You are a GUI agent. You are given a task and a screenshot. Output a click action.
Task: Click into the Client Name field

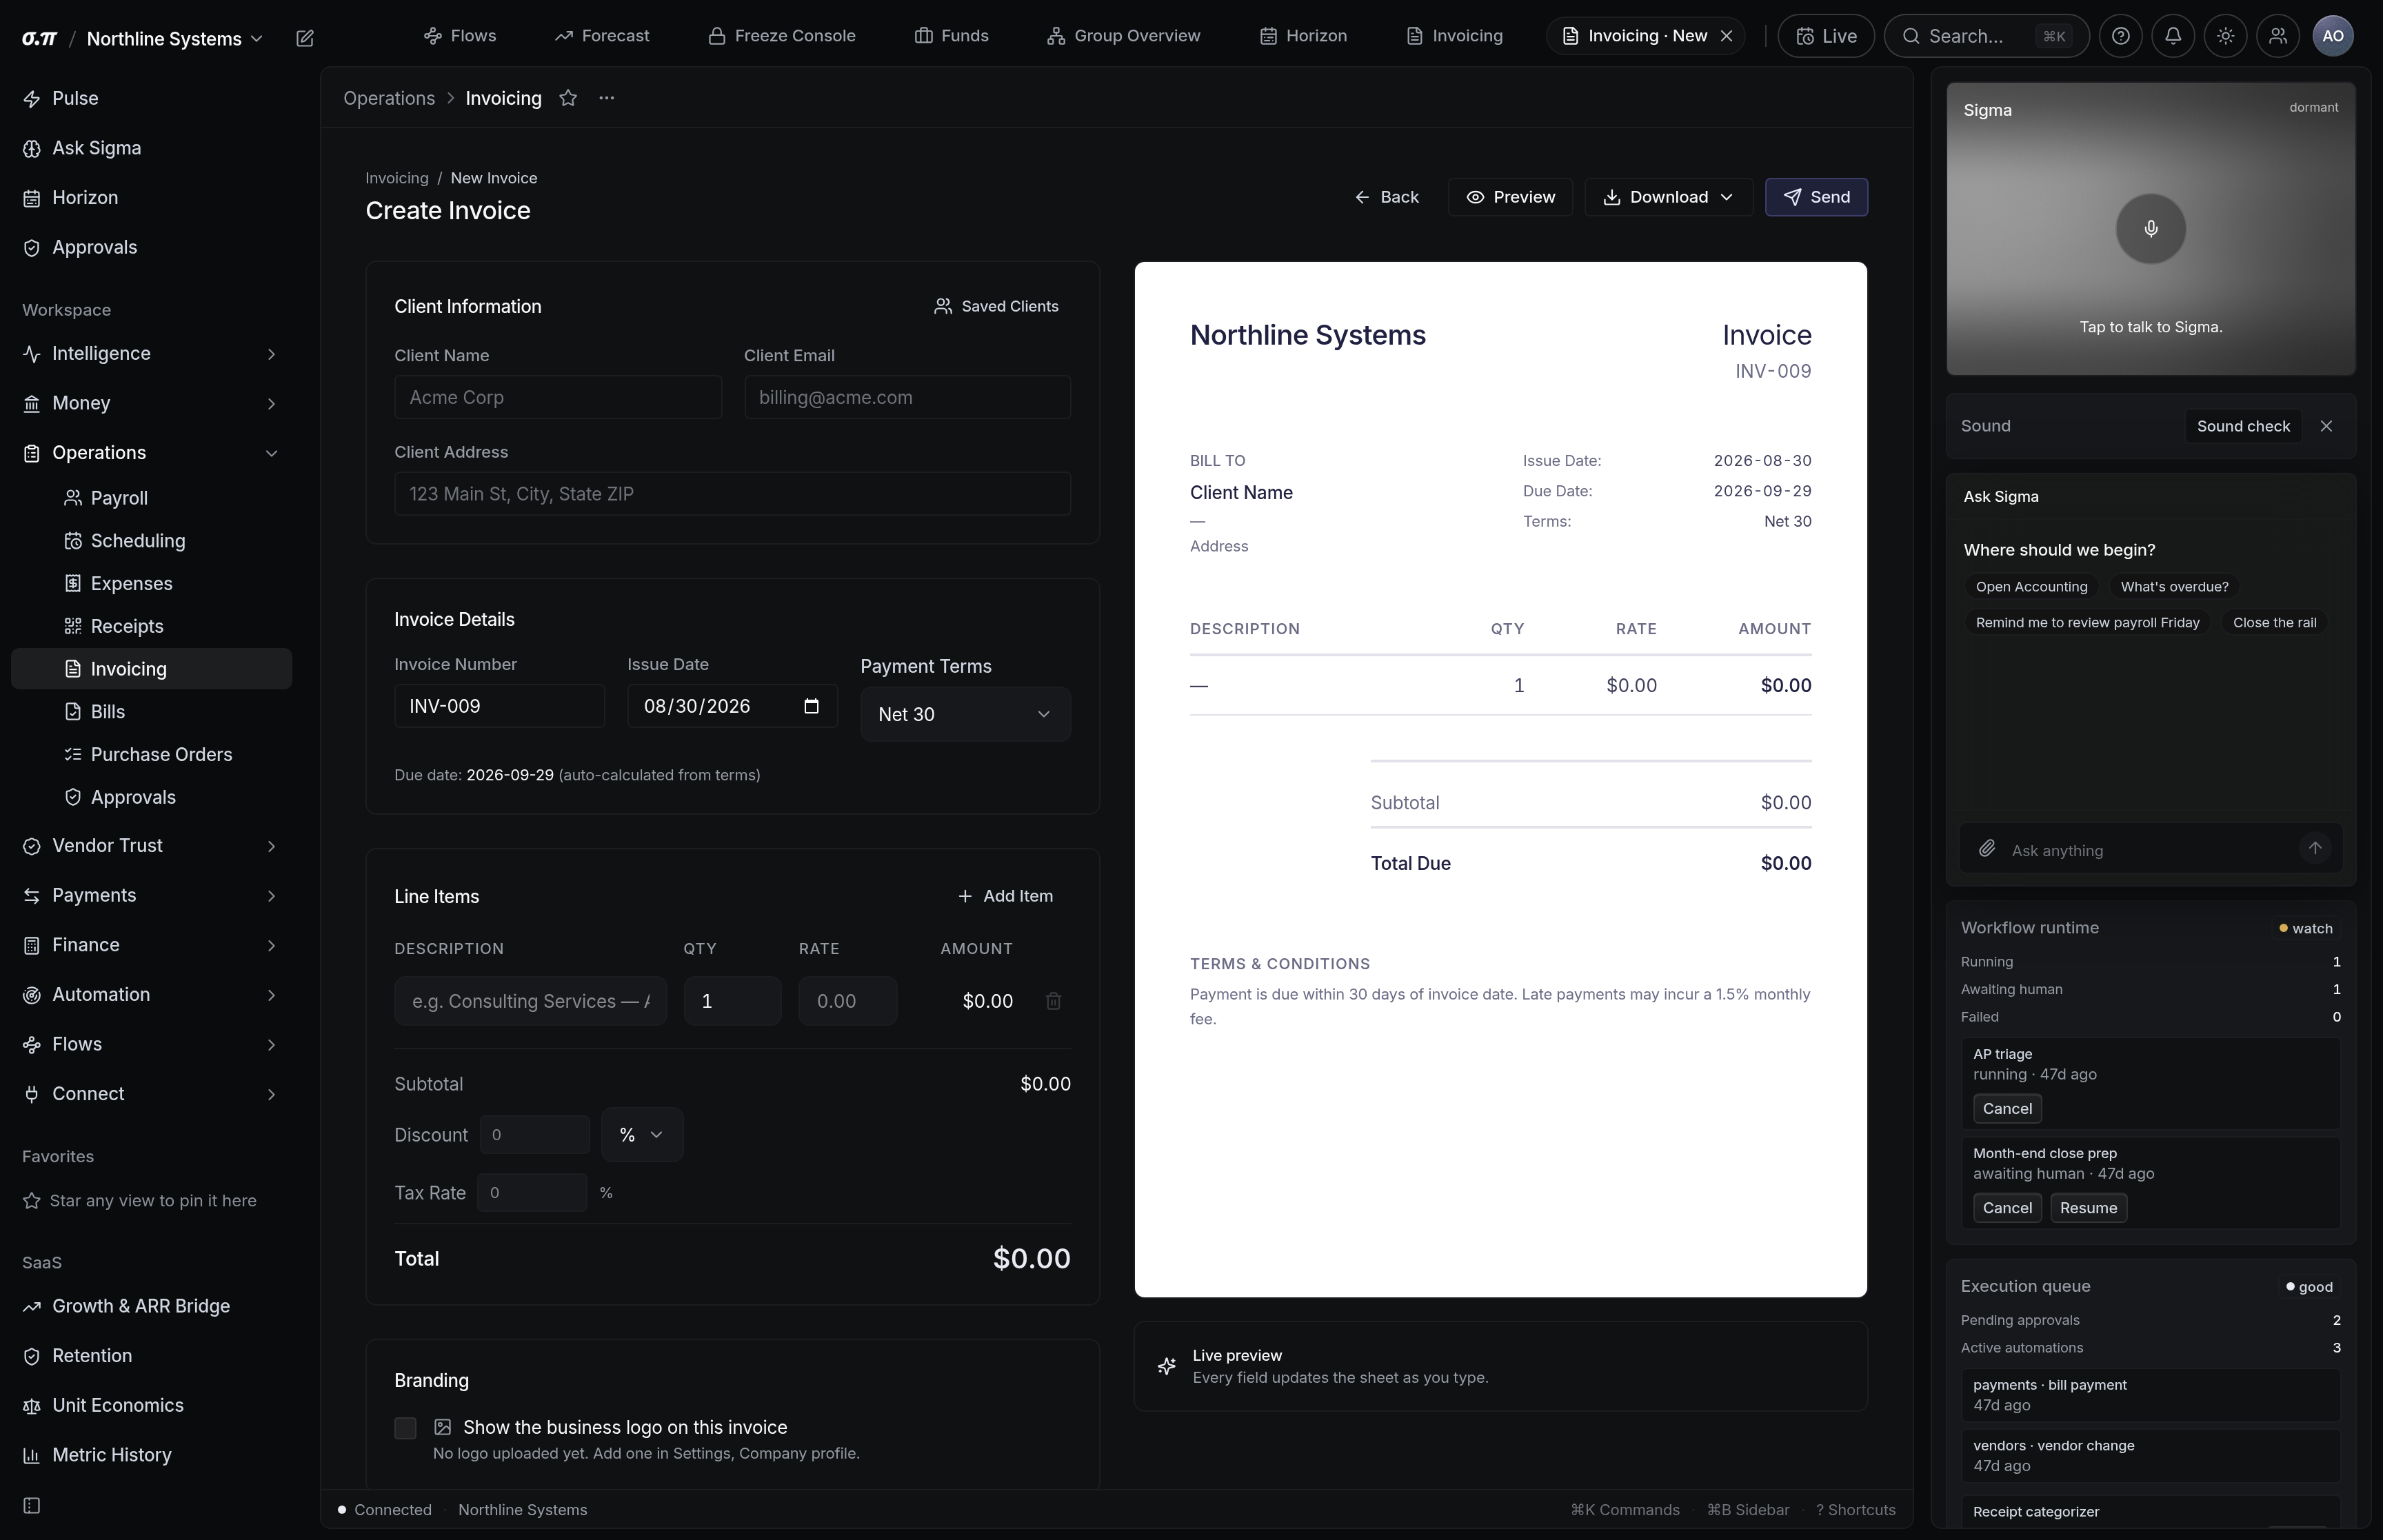pos(558,397)
